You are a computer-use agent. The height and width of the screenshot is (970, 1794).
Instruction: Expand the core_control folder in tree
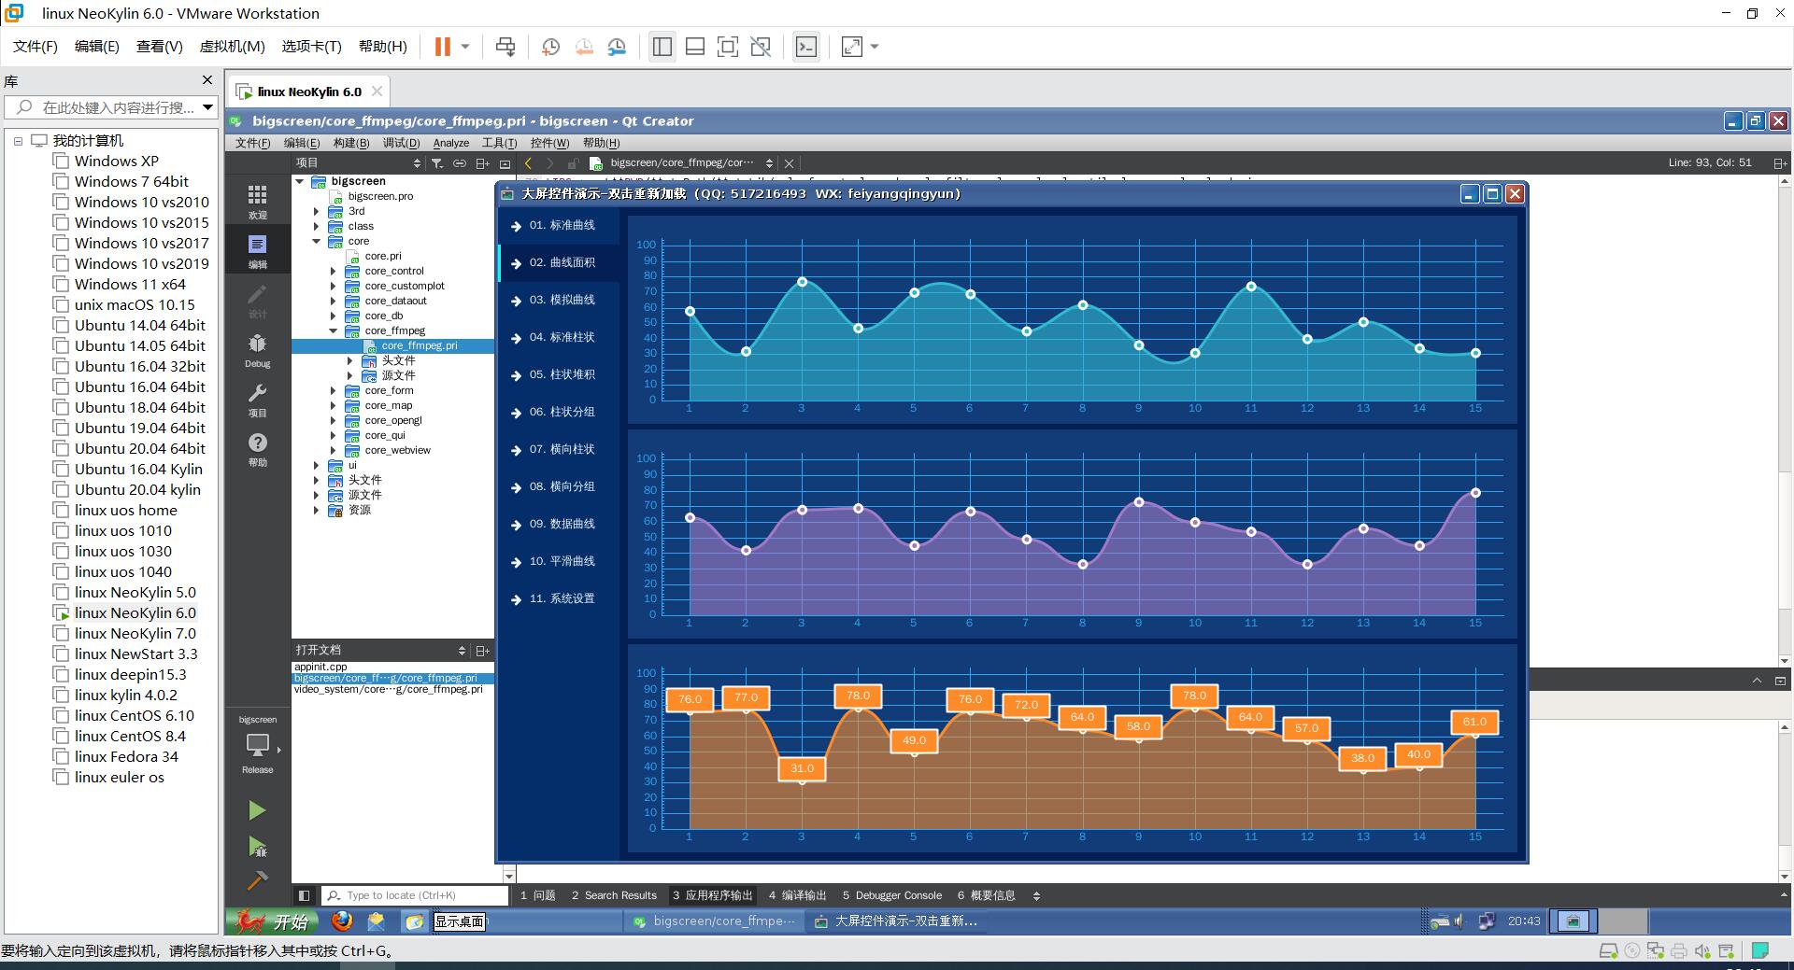(x=333, y=271)
